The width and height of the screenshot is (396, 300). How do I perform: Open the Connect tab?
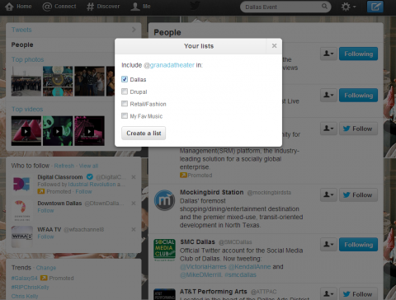click(x=59, y=7)
